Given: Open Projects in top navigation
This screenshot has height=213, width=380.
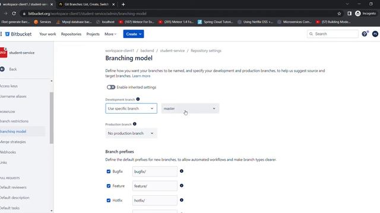Looking at the screenshot, I should [93, 34].
